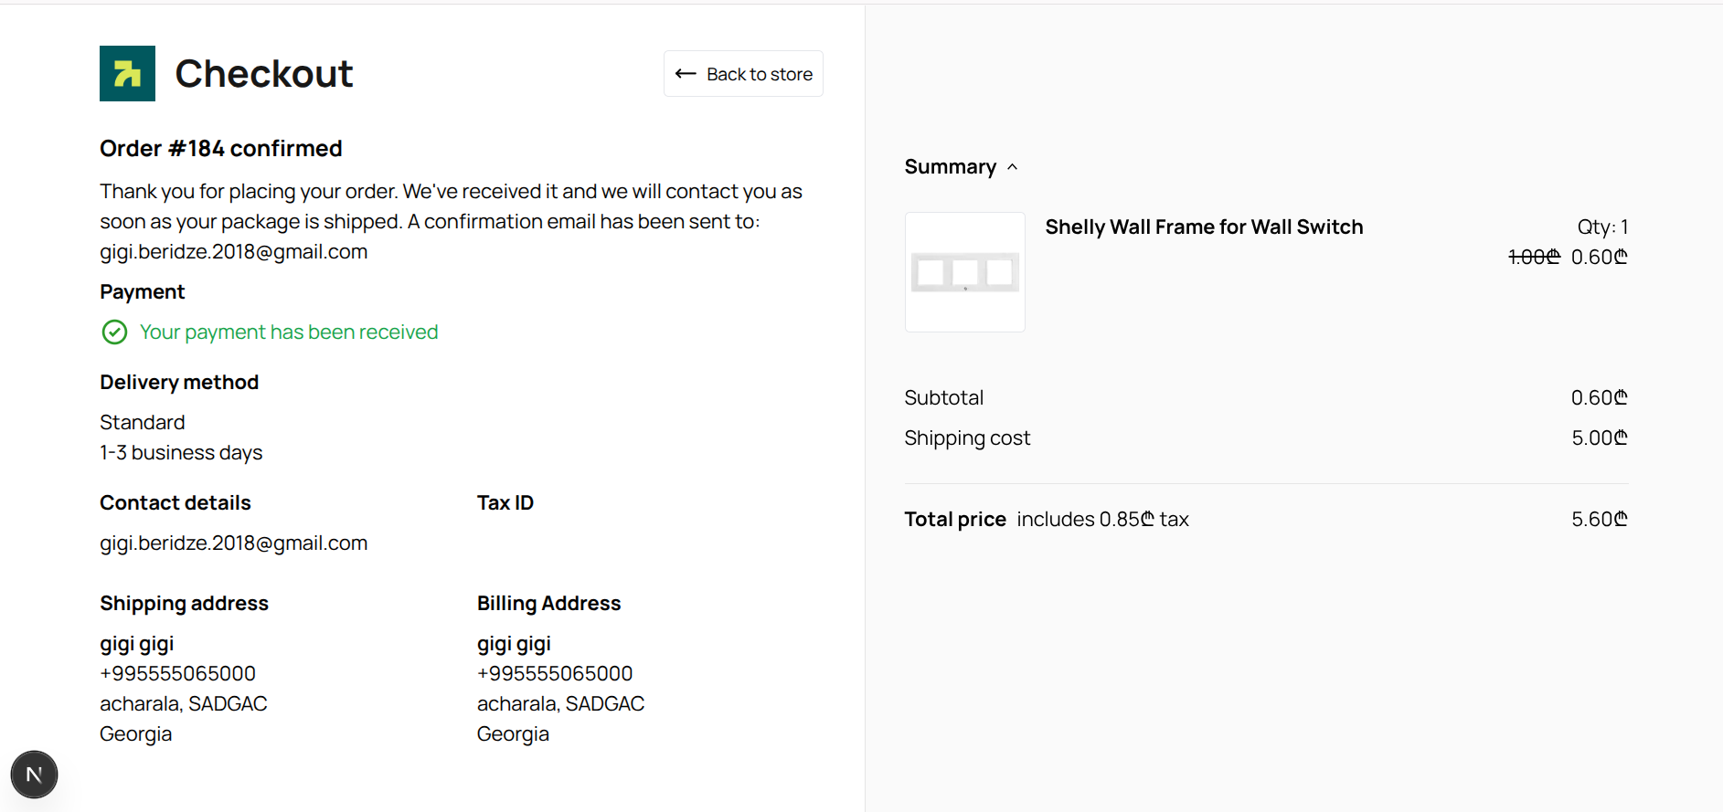The image size is (1723, 812).
Task: Click the left arrow in Back to store
Action: click(x=686, y=74)
